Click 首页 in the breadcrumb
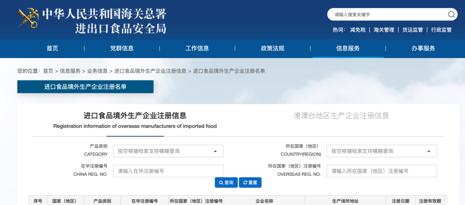 [x=48, y=71]
